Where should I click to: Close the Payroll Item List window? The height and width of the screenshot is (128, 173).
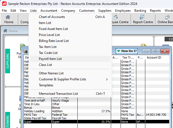(x=165, y=51)
